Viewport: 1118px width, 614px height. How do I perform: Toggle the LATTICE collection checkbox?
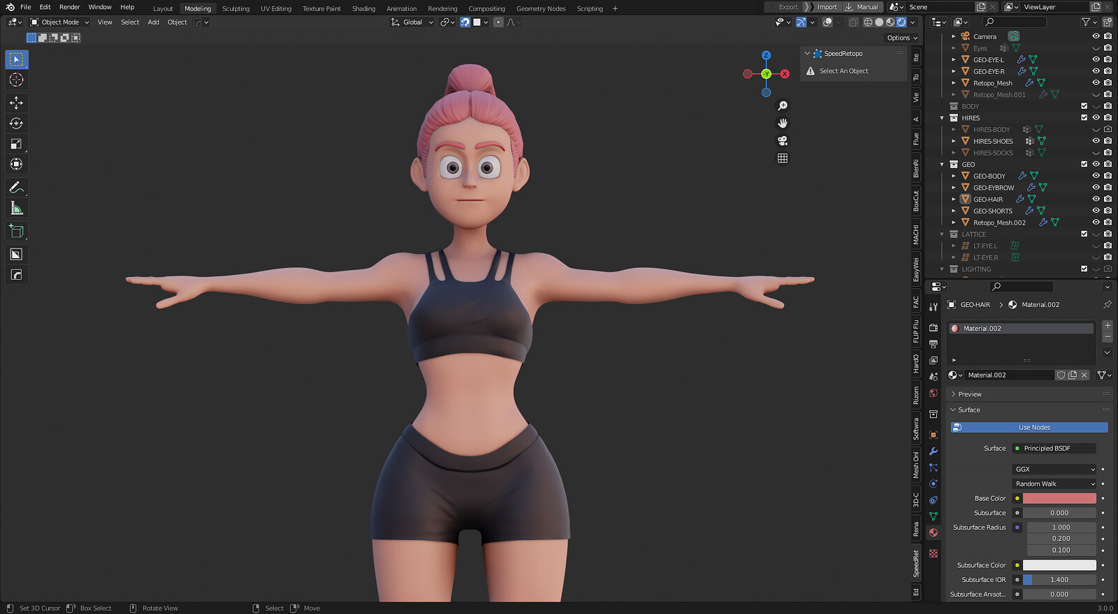click(x=1084, y=234)
